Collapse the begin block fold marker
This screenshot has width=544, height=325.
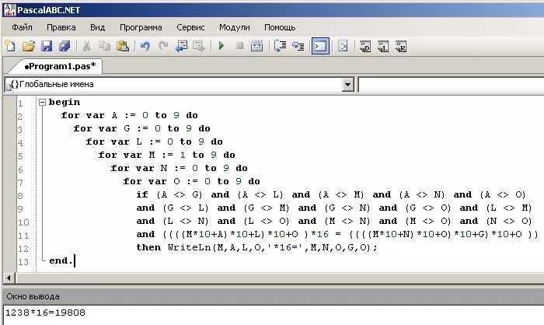pyautogui.click(x=42, y=102)
